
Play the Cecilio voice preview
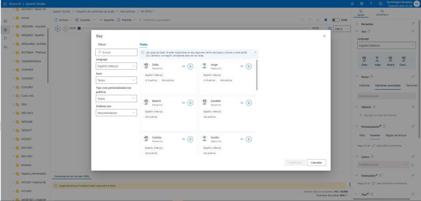click(249, 139)
